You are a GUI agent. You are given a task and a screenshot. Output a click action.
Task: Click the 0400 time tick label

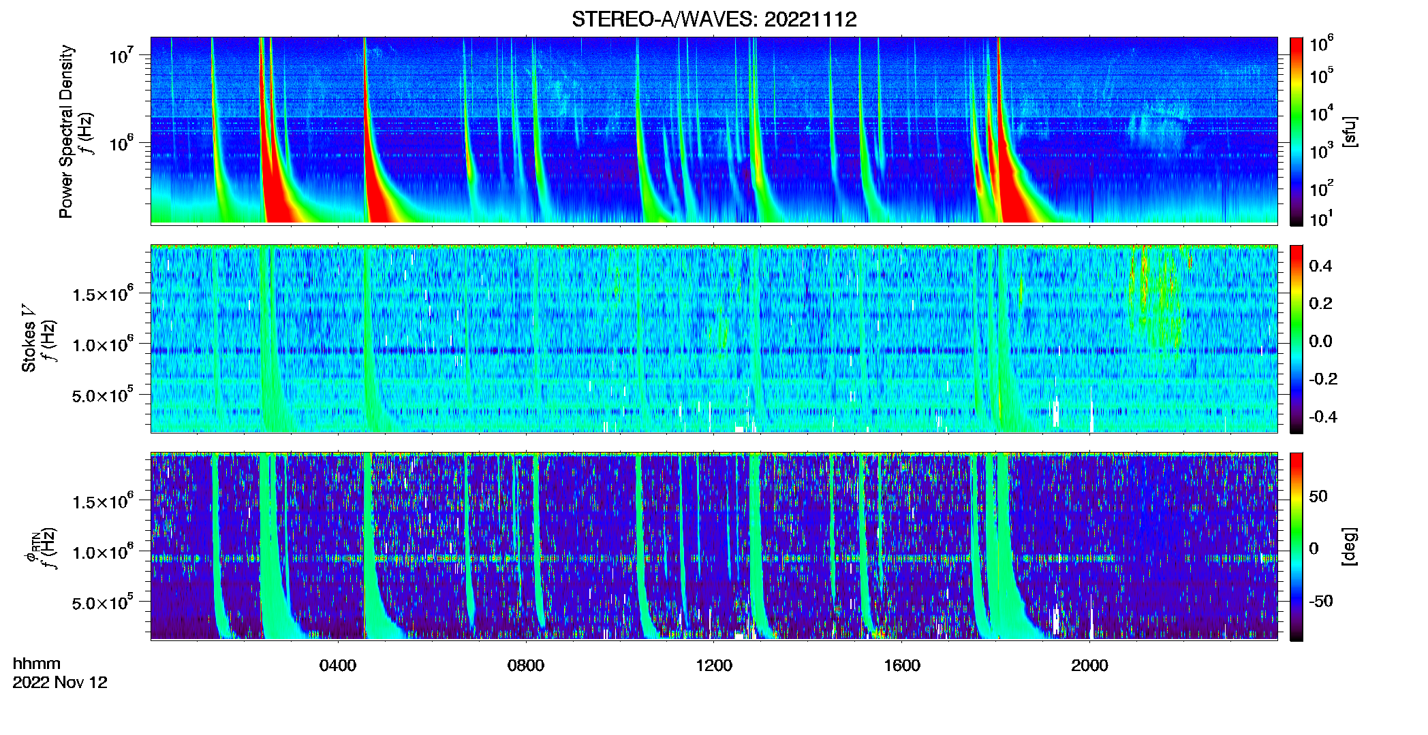(x=338, y=665)
